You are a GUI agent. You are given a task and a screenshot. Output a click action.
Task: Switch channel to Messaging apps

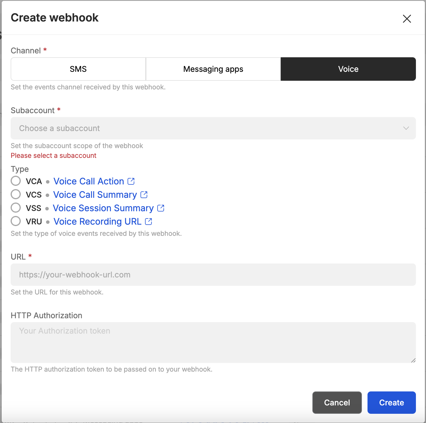click(213, 69)
